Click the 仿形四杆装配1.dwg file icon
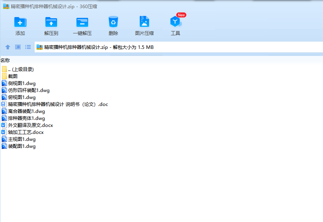The width and height of the screenshot is (323, 222). tap(4, 90)
